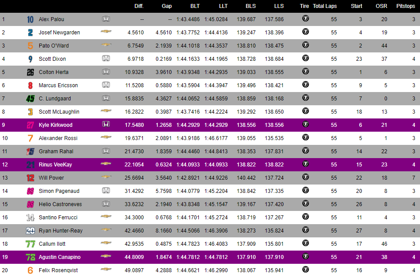
Task: Click car number 6 icon for Felix Rosenqvist
Action: [30, 270]
